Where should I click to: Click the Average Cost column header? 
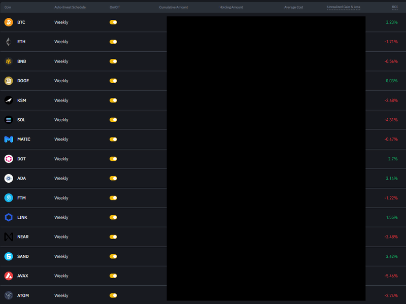pos(294,7)
